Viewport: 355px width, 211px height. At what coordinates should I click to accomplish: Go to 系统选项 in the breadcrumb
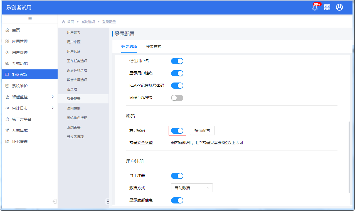88,22
